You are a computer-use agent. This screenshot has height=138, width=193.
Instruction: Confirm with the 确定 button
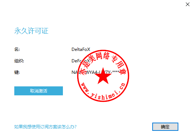(165, 127)
